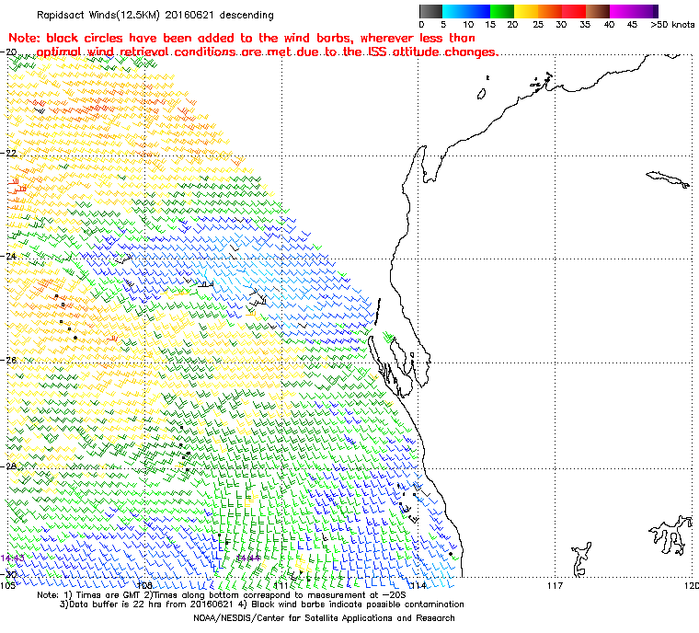
Task: Click the 'Data buffer is 22 hrs' footnote
Action: point(262,604)
